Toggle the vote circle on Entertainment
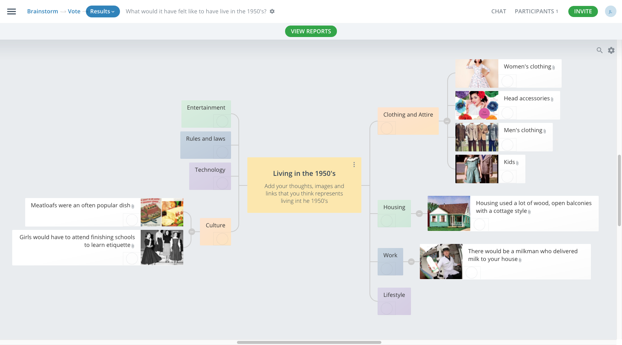The height and width of the screenshot is (345, 622). pos(222,121)
